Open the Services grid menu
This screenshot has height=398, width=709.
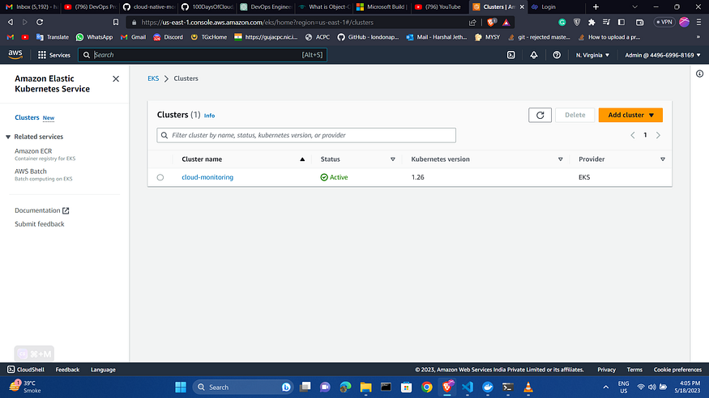pos(54,55)
